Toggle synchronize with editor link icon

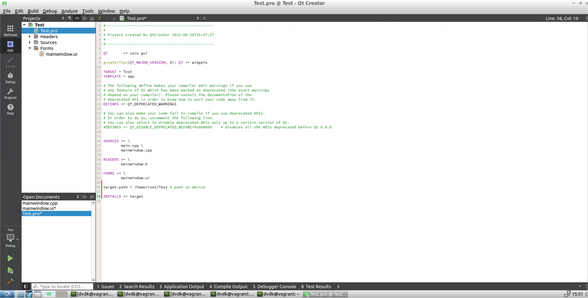[77, 18]
